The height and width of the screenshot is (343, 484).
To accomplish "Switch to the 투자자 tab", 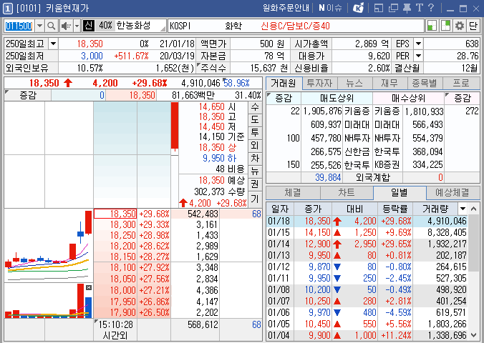I will pos(319,83).
